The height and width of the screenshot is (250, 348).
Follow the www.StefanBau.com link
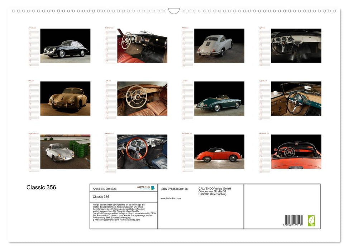170,199
